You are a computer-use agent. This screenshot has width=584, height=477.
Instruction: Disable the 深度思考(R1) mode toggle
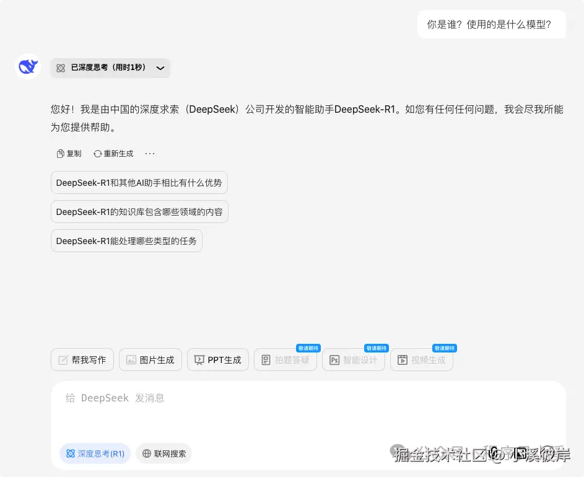[95, 453]
